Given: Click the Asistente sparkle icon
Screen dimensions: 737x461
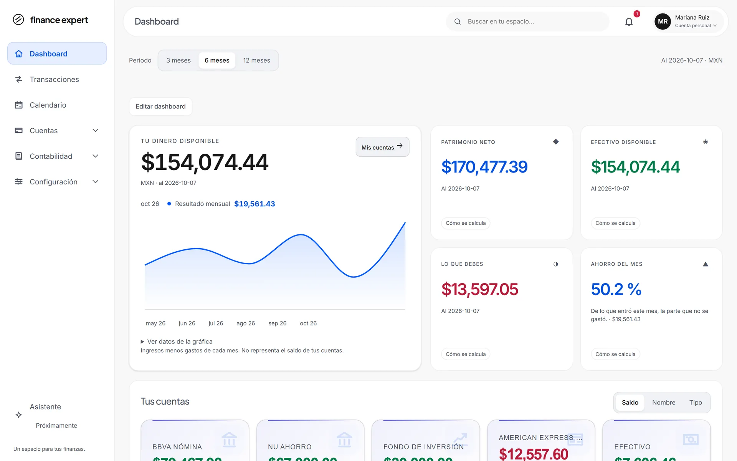Looking at the screenshot, I should coord(19,415).
